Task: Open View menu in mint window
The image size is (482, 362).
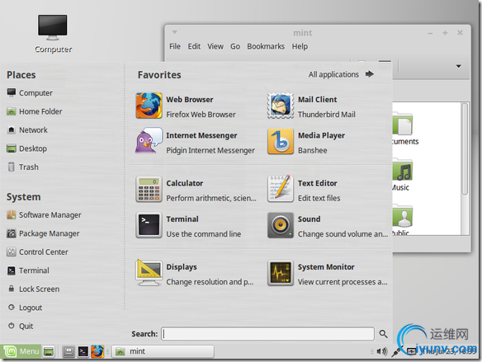Action: tap(215, 46)
